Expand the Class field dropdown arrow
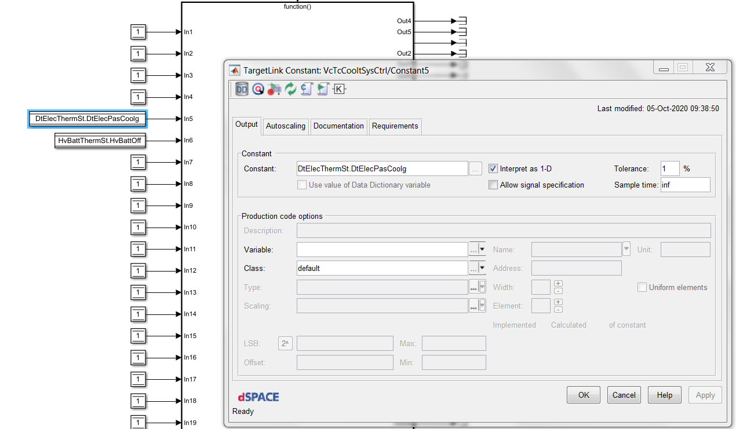 482,269
